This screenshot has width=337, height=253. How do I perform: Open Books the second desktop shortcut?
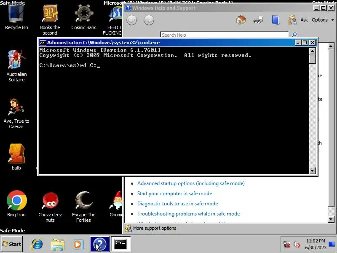pyautogui.click(x=50, y=20)
